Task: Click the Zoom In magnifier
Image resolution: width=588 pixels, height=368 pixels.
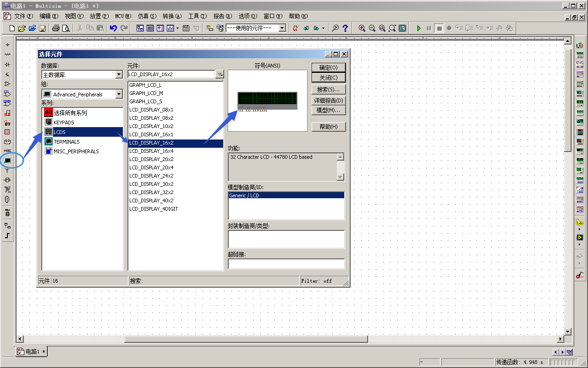Action: coord(362,28)
